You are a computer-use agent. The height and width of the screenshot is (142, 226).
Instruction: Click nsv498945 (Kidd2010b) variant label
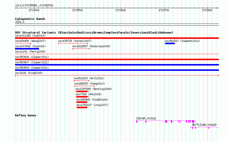(92, 100)
